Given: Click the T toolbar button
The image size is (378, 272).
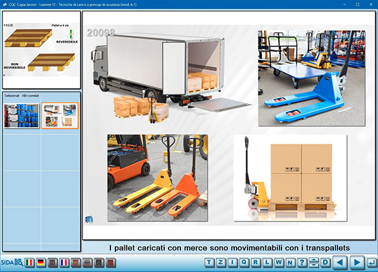Looking at the screenshot, I should click(209, 263).
